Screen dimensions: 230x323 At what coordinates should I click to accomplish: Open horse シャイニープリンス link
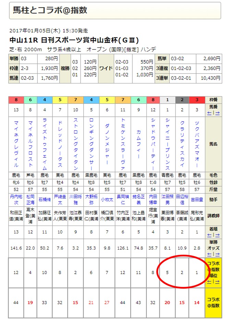coord(168,144)
